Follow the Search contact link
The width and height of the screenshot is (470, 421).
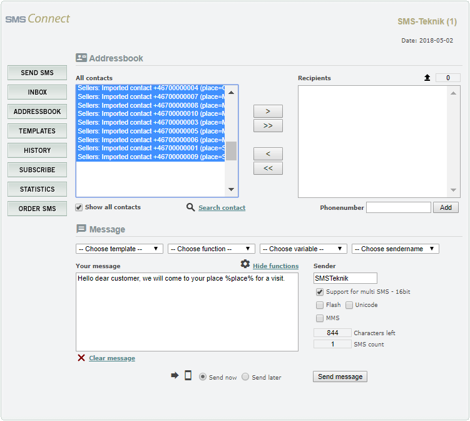[x=222, y=207]
